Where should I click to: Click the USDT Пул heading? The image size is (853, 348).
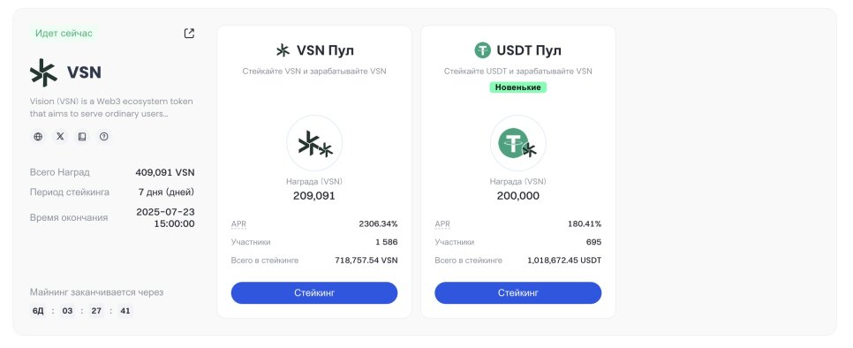coord(529,50)
